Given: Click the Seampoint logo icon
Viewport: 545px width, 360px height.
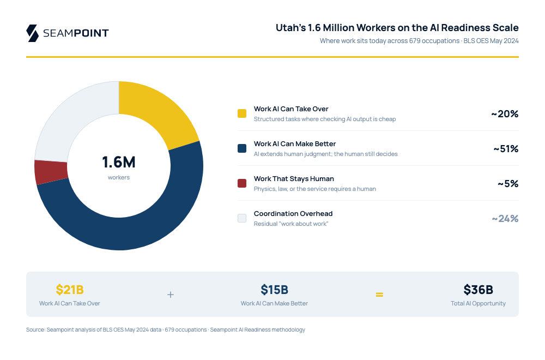Looking at the screenshot, I should point(31,33).
